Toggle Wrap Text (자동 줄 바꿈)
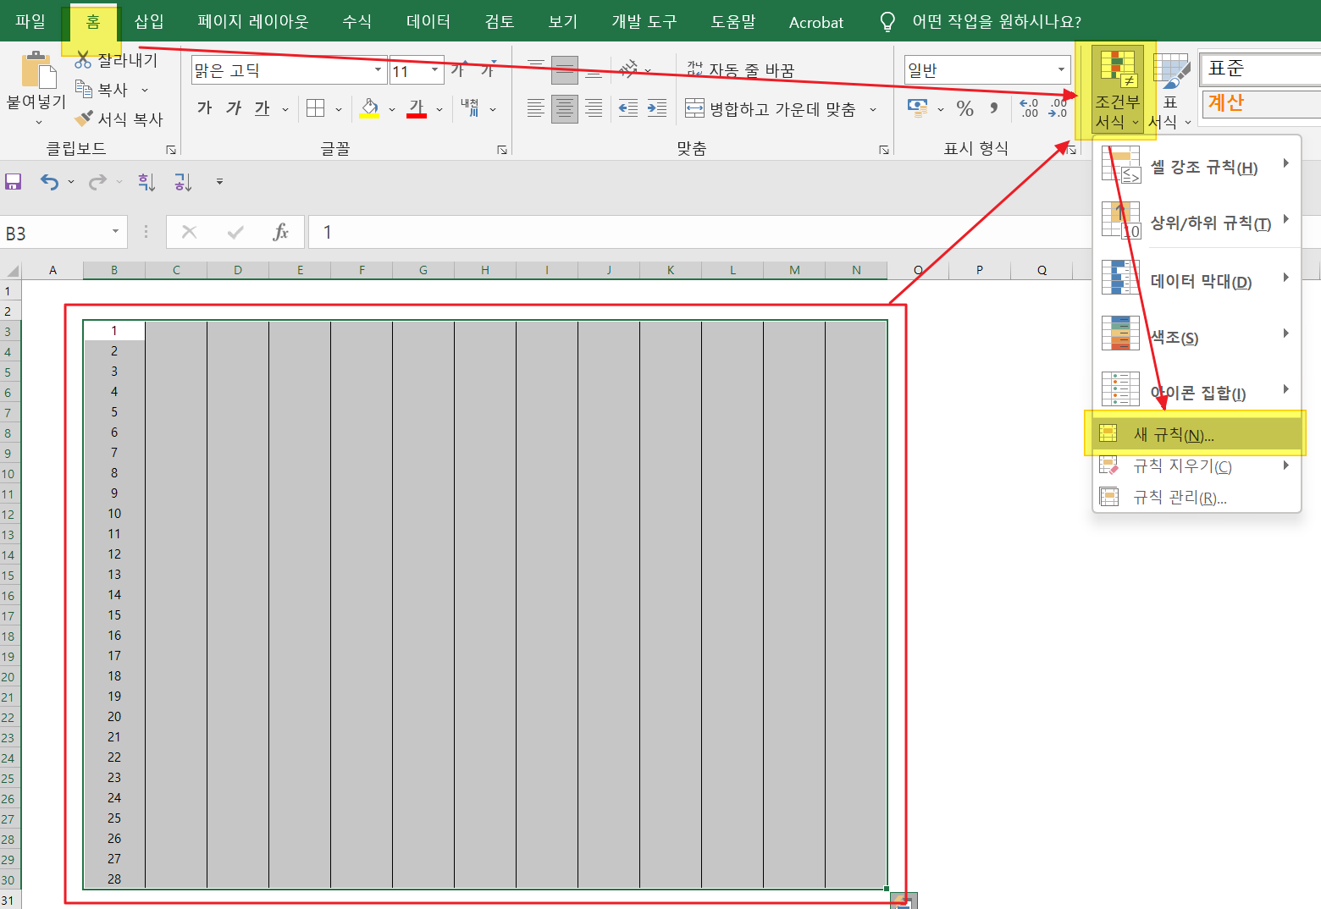The image size is (1321, 909). tap(740, 69)
